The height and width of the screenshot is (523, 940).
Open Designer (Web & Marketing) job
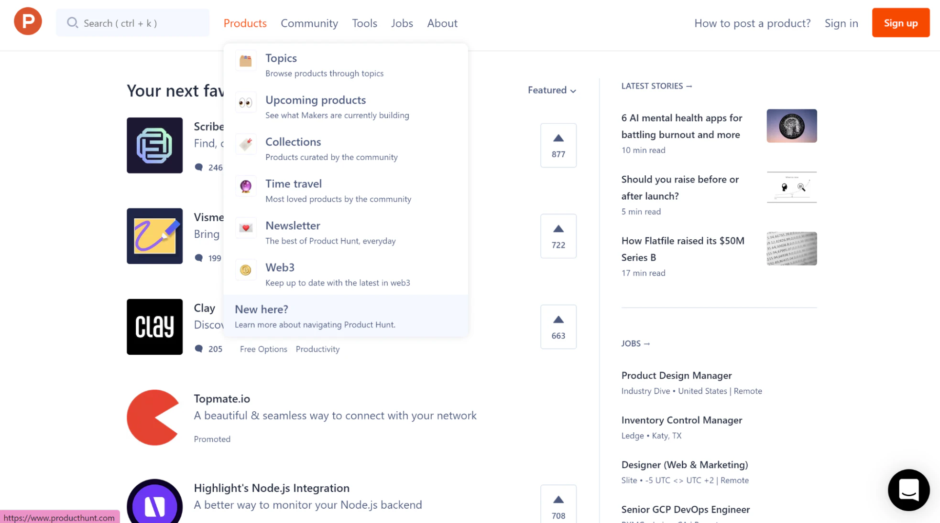coord(684,465)
